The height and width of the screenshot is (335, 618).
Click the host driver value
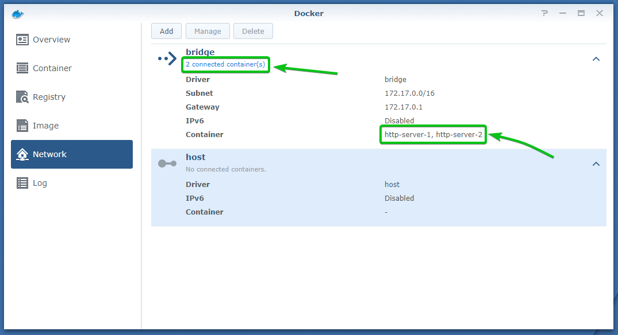(x=392, y=184)
